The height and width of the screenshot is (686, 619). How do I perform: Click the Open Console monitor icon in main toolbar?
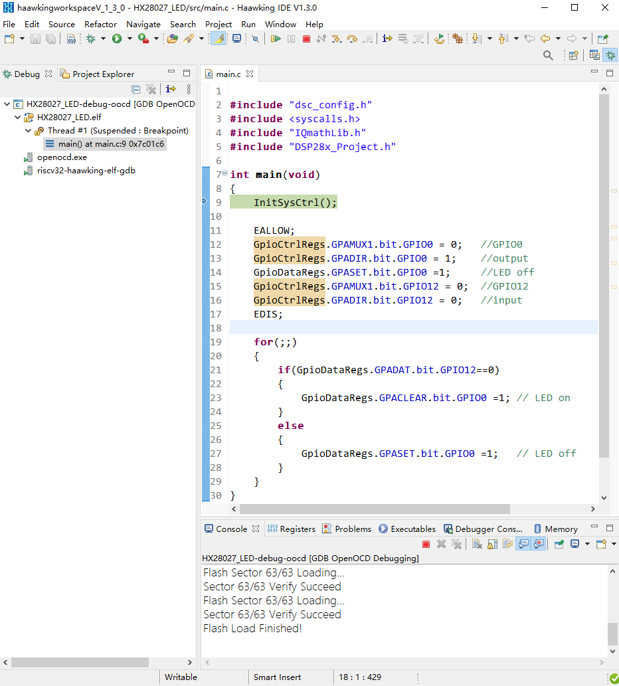(x=236, y=39)
